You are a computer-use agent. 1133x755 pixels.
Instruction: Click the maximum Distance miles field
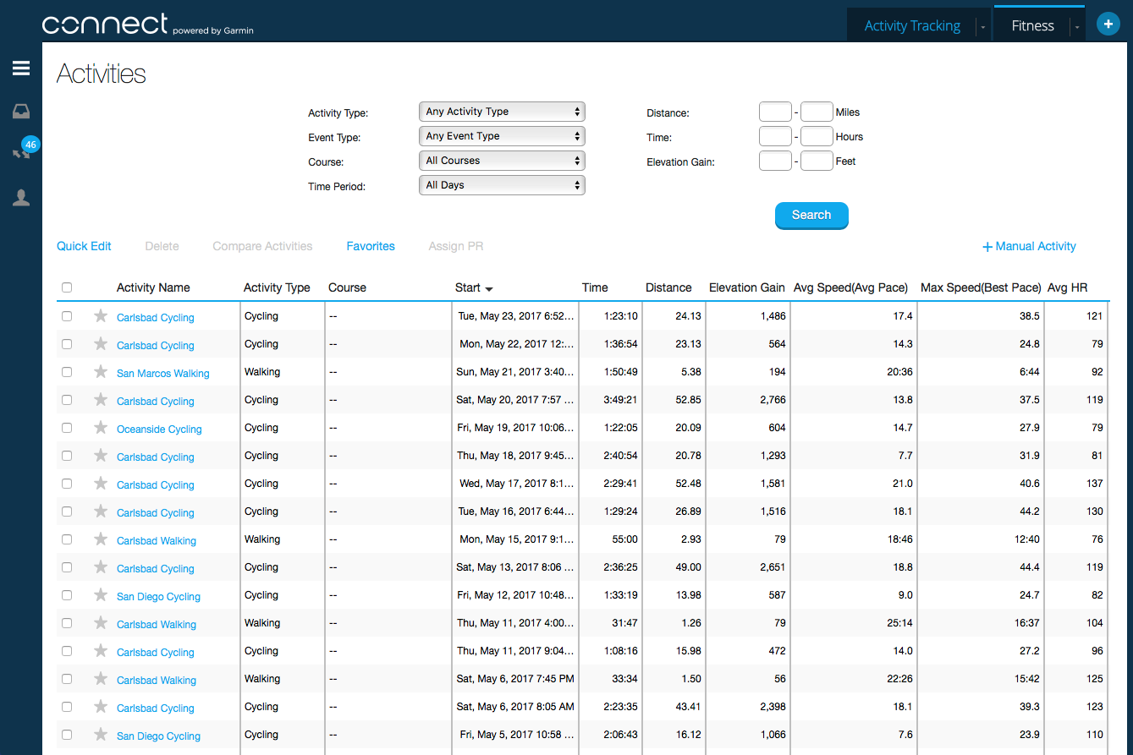point(817,112)
